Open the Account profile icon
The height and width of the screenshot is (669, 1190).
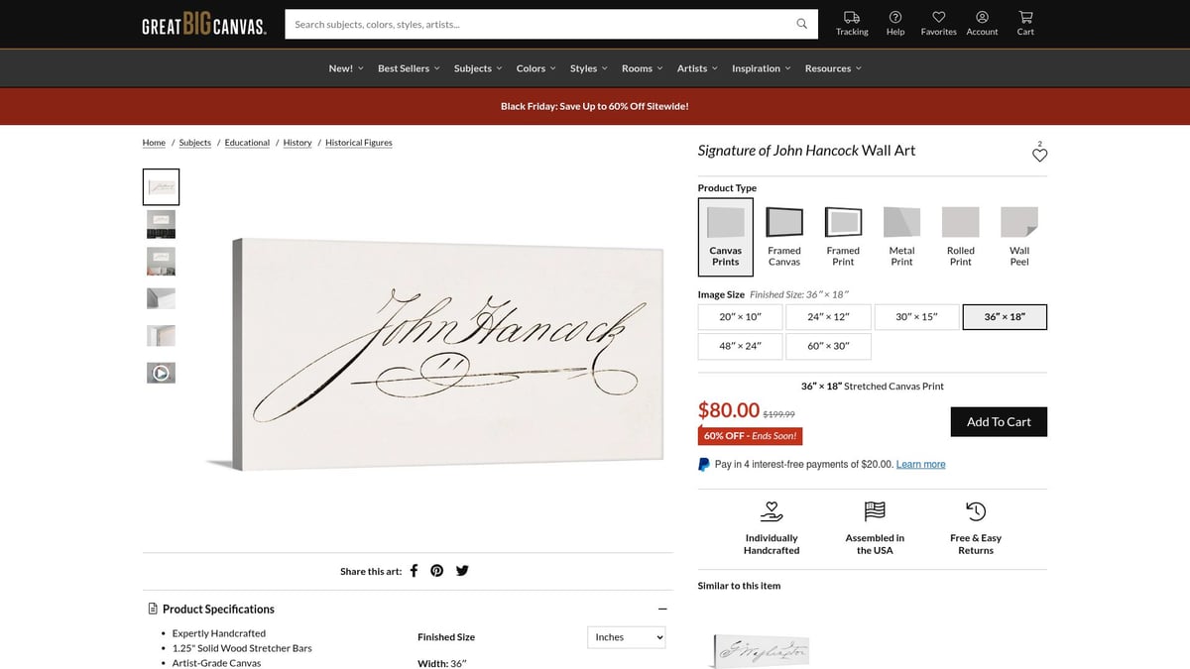click(982, 17)
